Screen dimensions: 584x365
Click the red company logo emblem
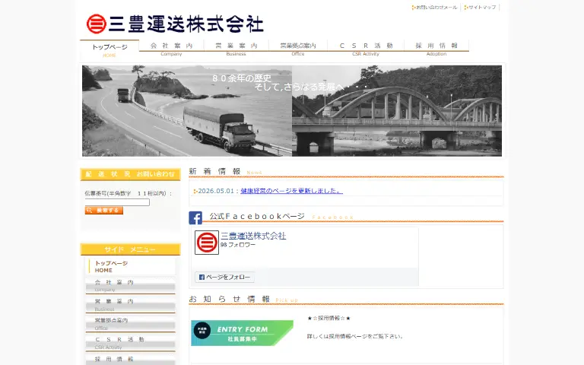(97, 24)
